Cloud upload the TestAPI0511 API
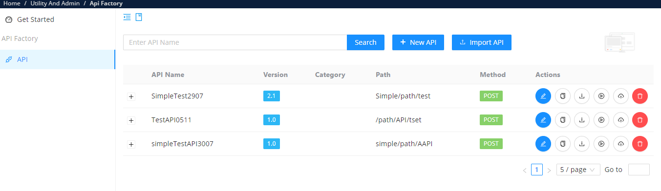661x191 pixels. (x=620, y=120)
